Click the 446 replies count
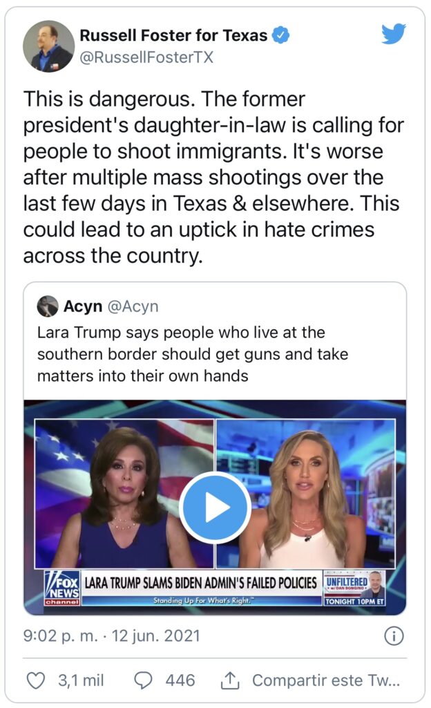The image size is (431, 708). click(180, 680)
